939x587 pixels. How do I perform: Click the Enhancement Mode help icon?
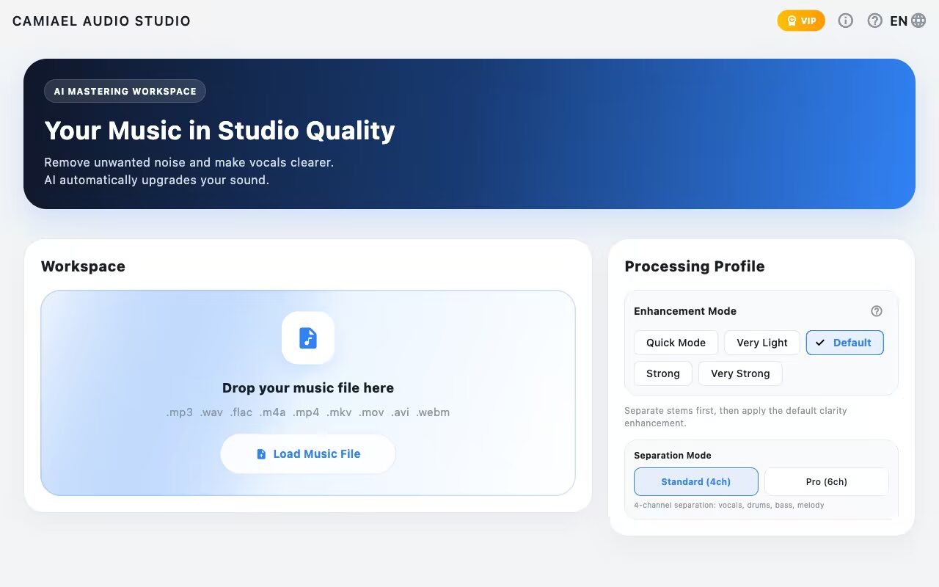click(x=877, y=311)
